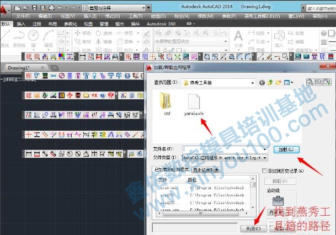Click the Search the web icon in load dialog
Viewport: 336px width, 235px height.
tap(310, 82)
